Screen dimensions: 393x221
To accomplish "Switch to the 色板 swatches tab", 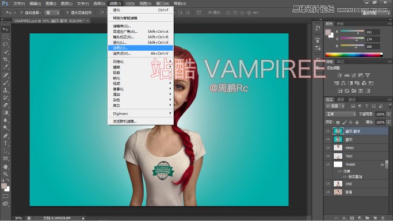I will point(340,24).
